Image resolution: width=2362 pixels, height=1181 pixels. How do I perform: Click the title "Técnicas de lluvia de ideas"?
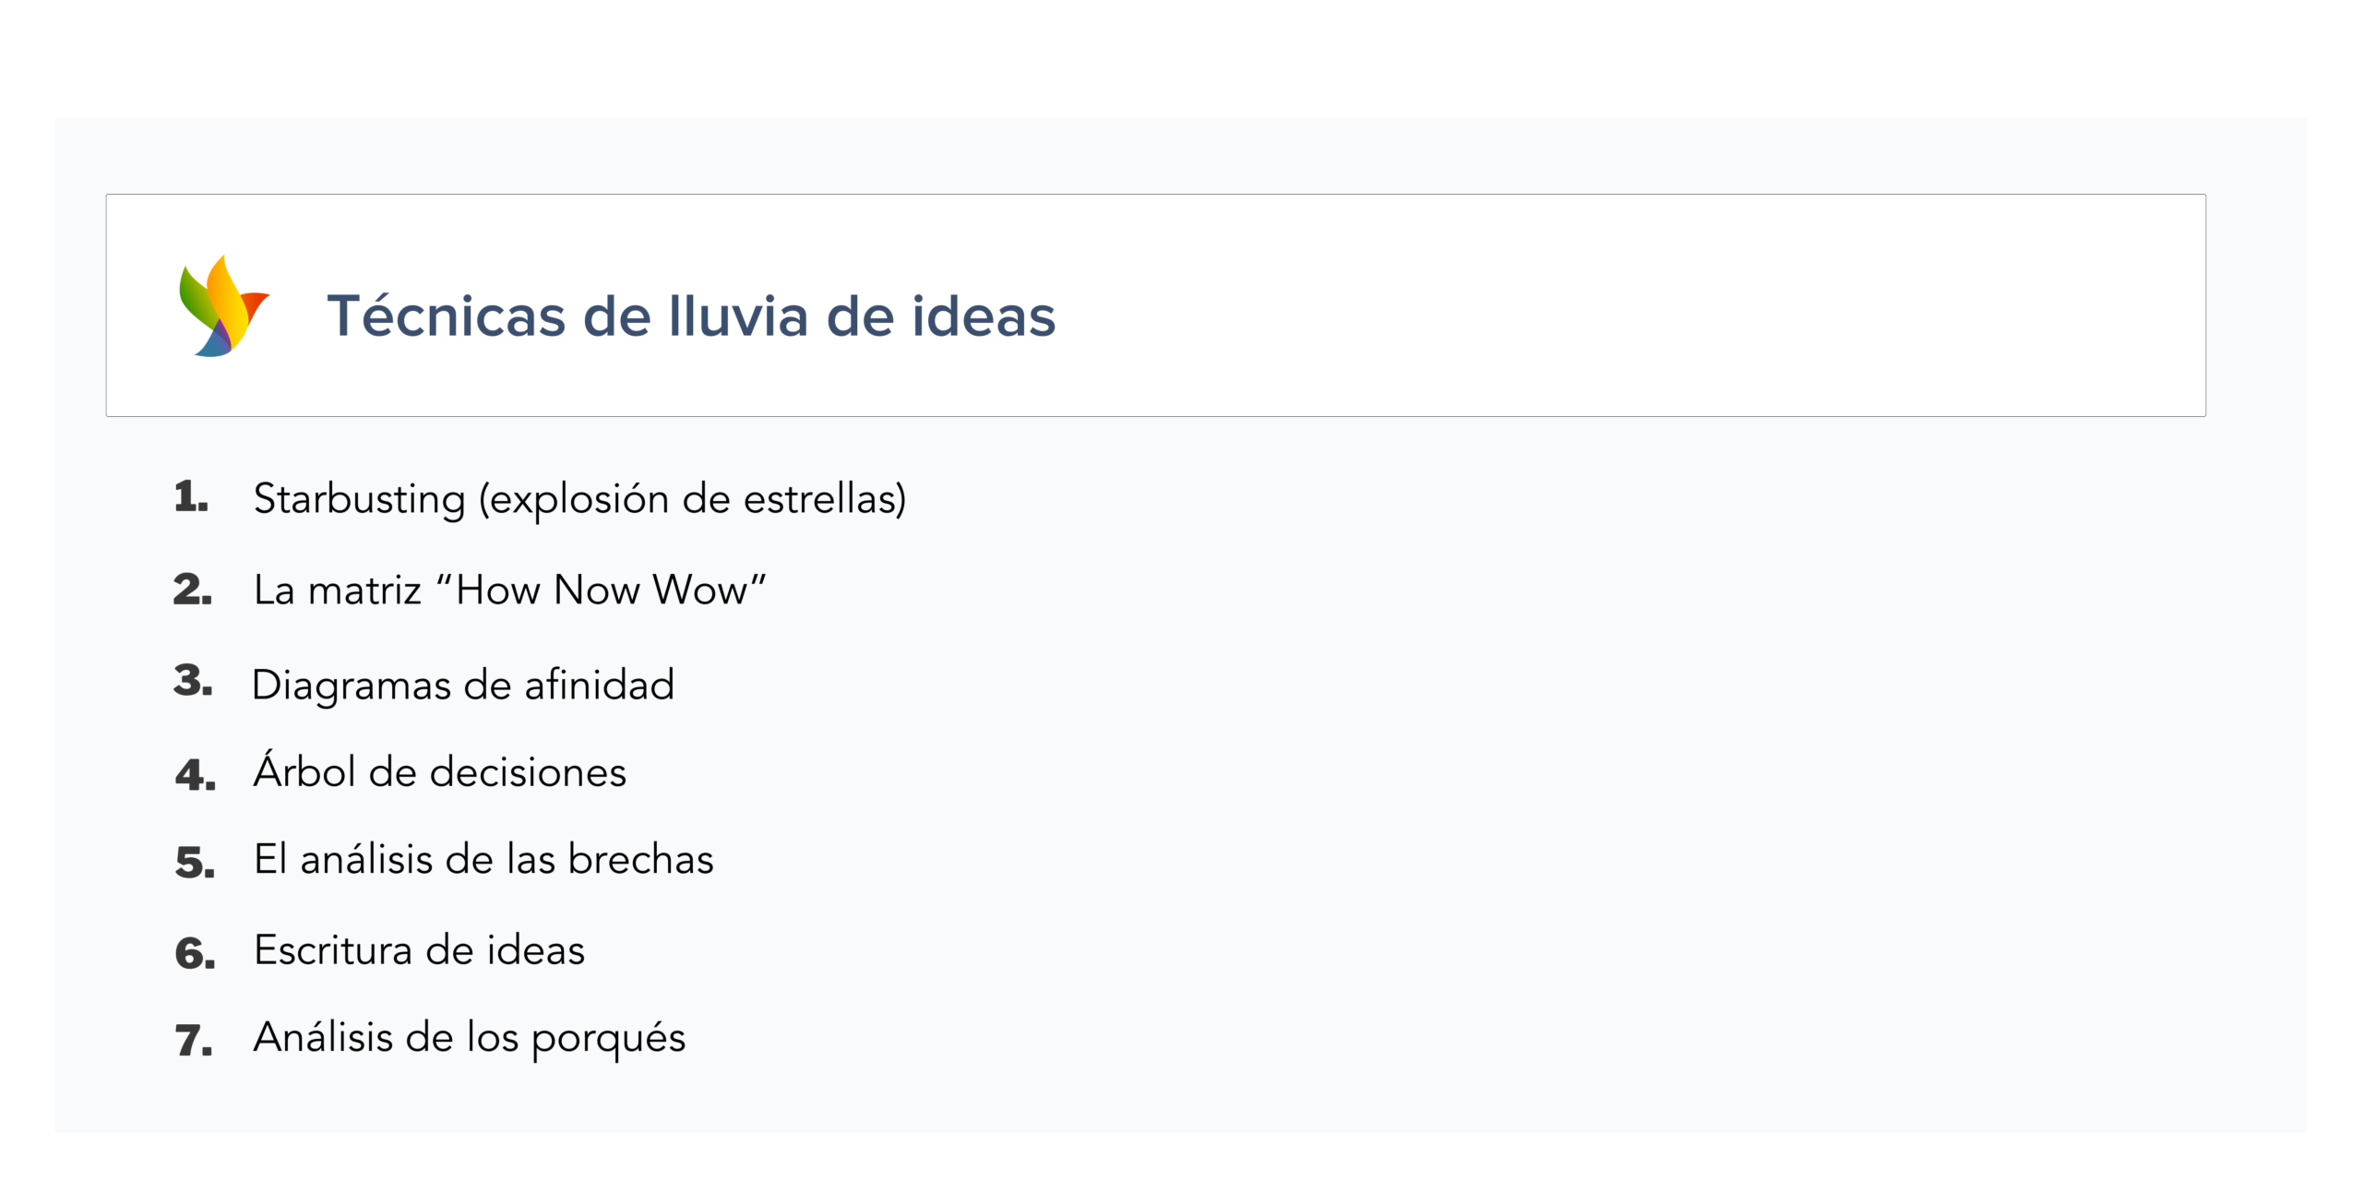click(690, 316)
